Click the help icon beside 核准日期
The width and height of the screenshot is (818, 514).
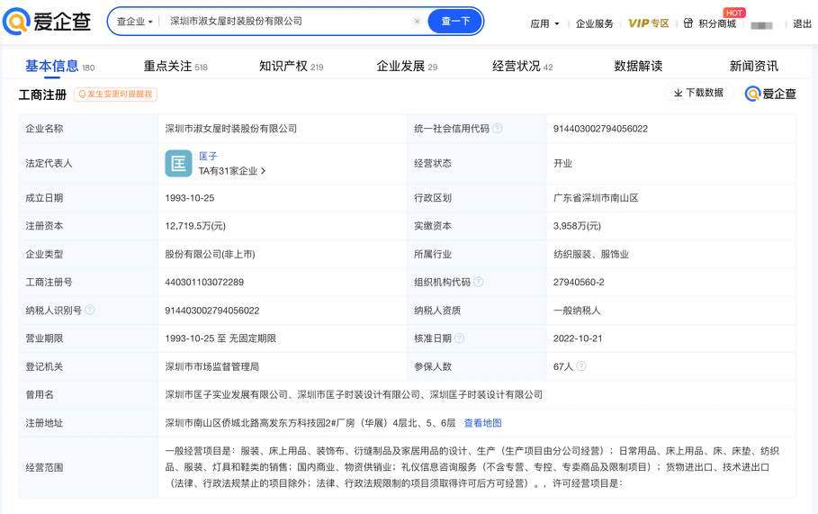(459, 338)
